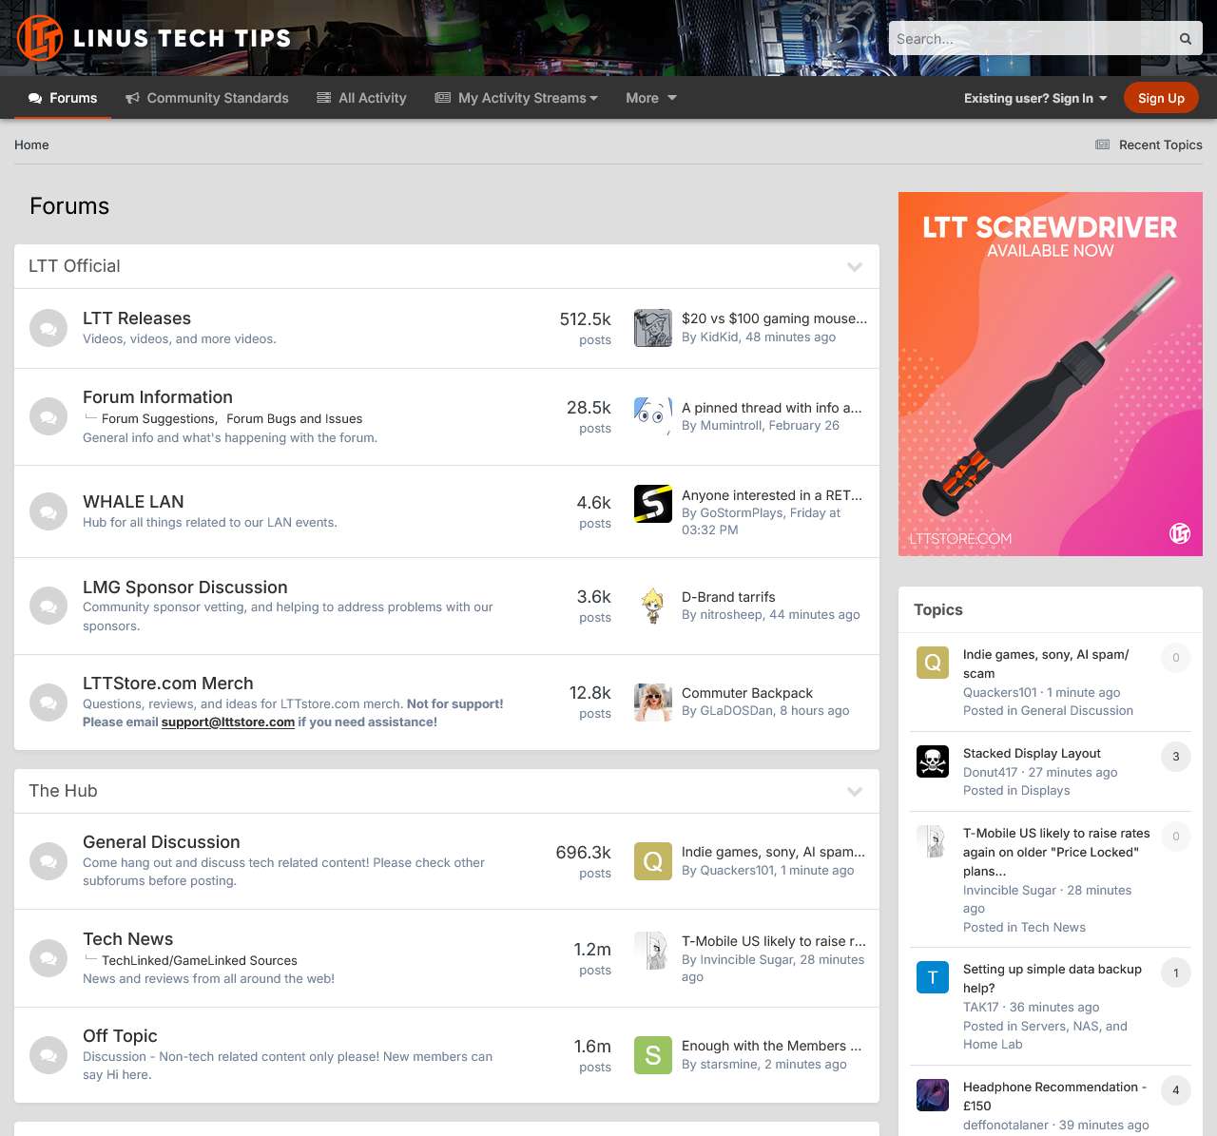Screen dimensions: 1217x1136
Task: Open Setting up simple data backup topic
Action: click(1053, 978)
